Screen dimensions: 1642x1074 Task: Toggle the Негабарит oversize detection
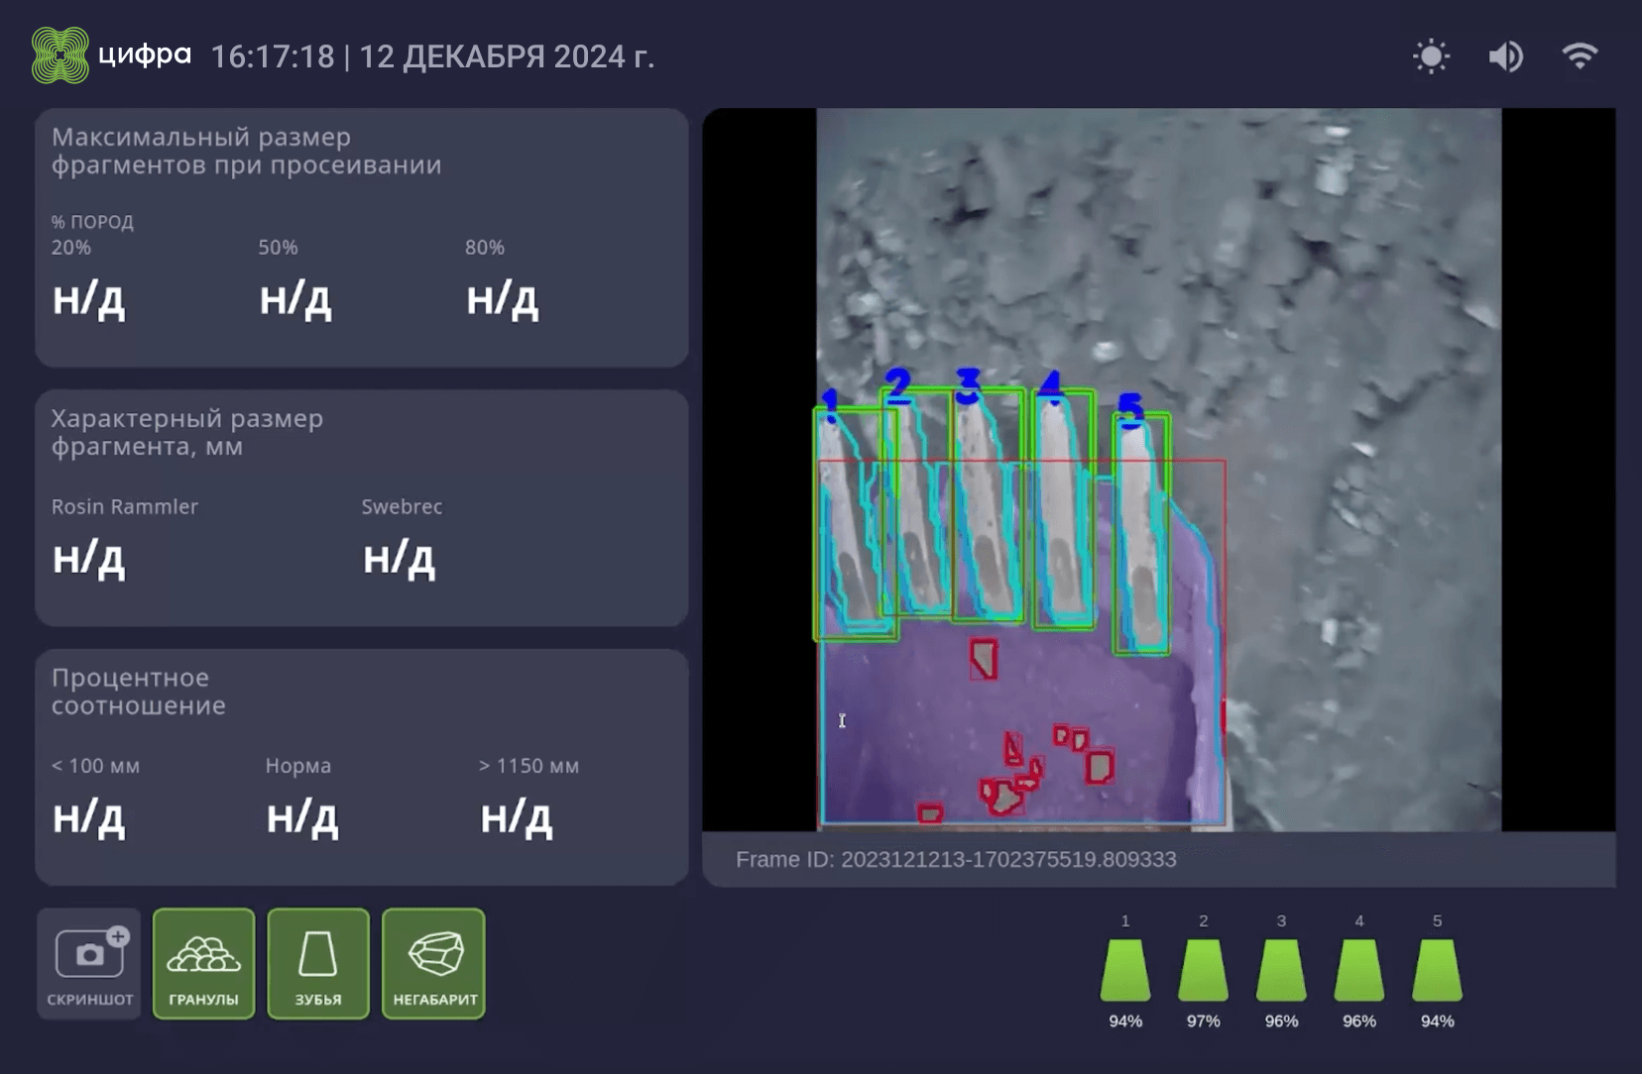pos(434,963)
